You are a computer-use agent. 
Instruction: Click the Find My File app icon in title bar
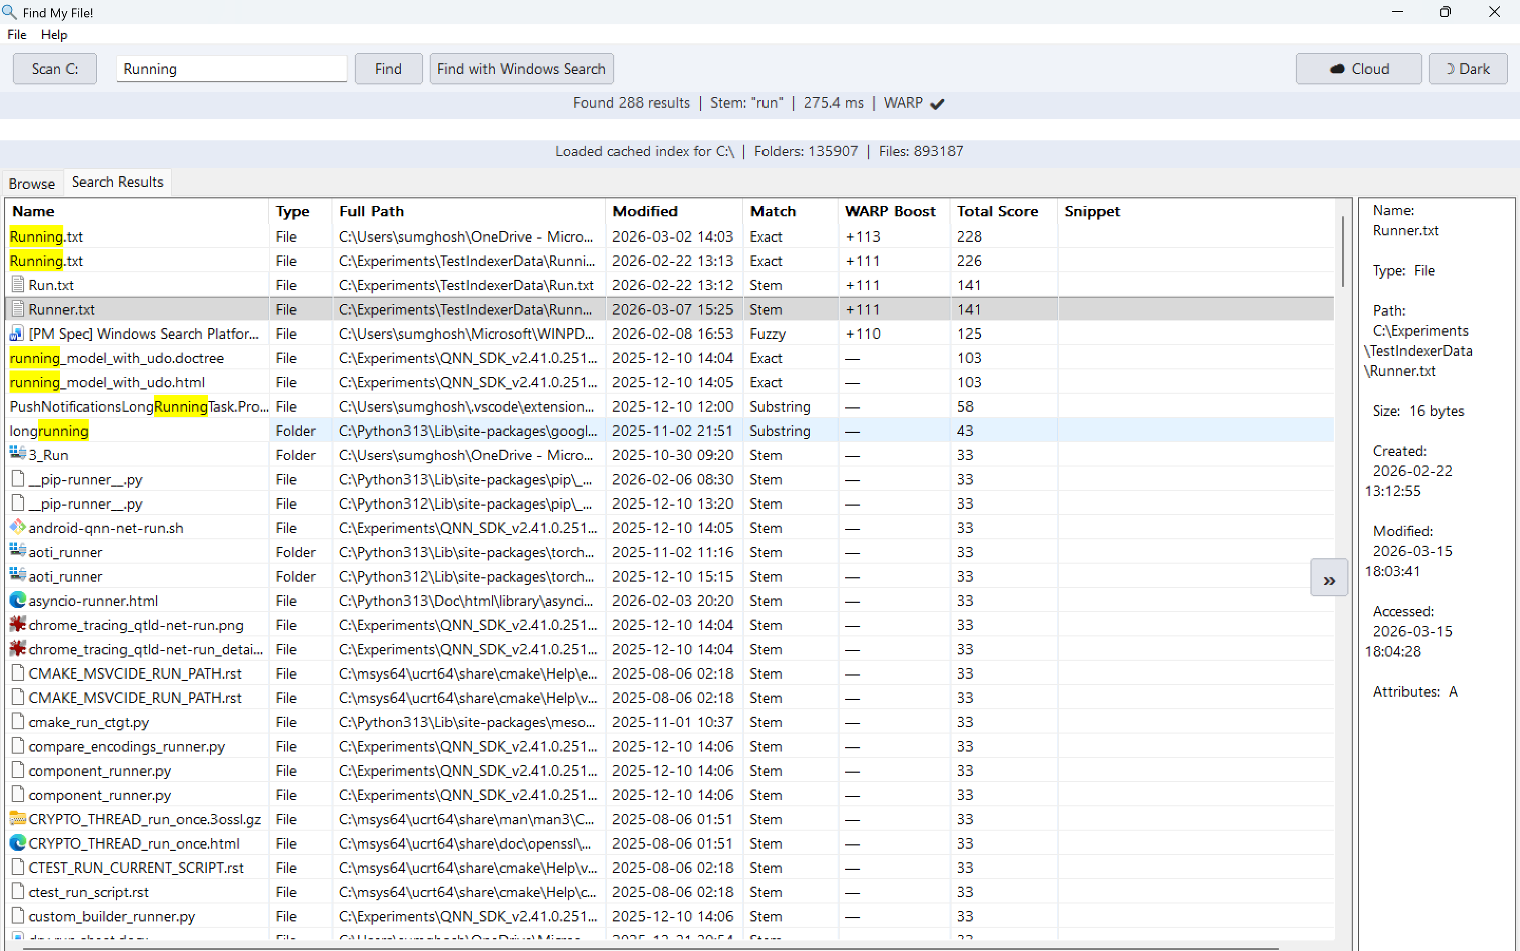tap(9, 12)
